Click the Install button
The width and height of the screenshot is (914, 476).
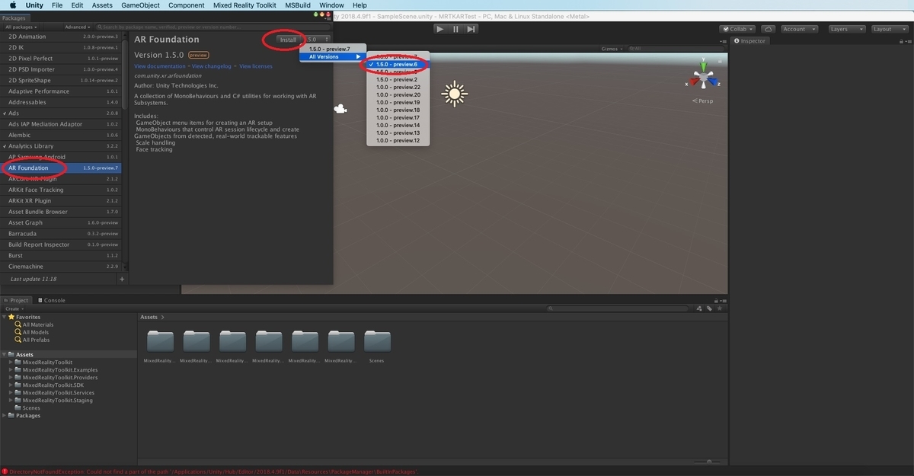click(x=288, y=39)
